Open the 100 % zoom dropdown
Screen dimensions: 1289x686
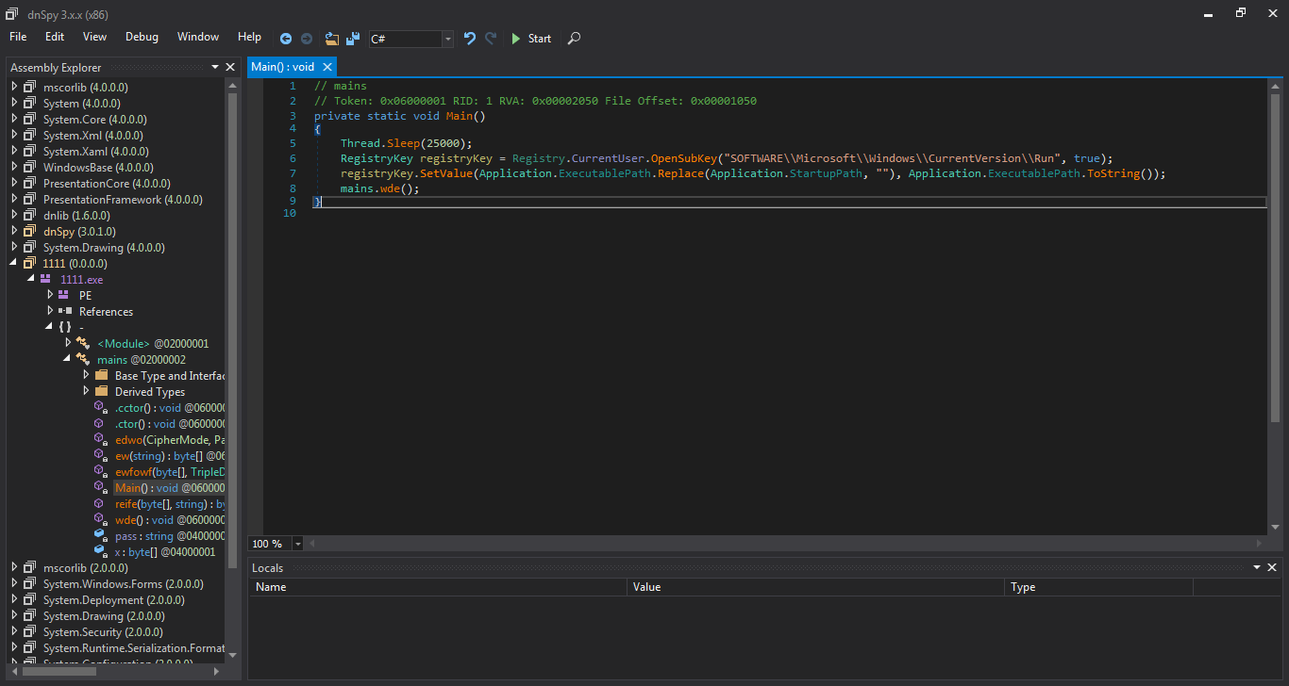[x=298, y=544]
